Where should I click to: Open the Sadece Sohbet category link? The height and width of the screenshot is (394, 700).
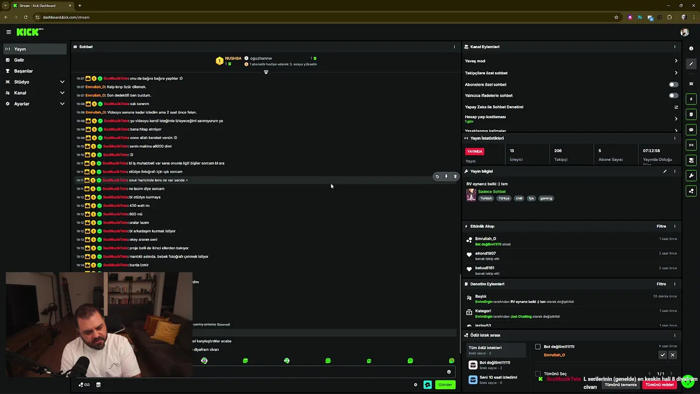click(x=492, y=192)
